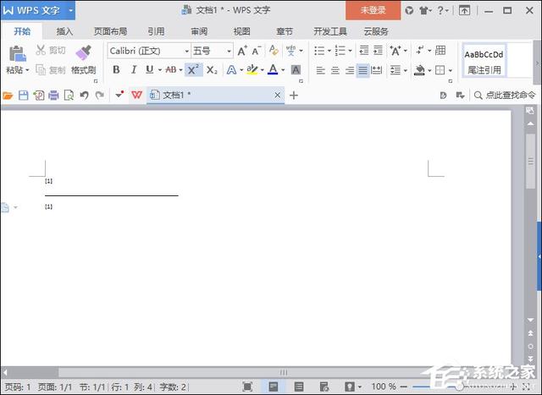Select outline view in status bar
Viewport: 542px width, 395px height.
299,387
